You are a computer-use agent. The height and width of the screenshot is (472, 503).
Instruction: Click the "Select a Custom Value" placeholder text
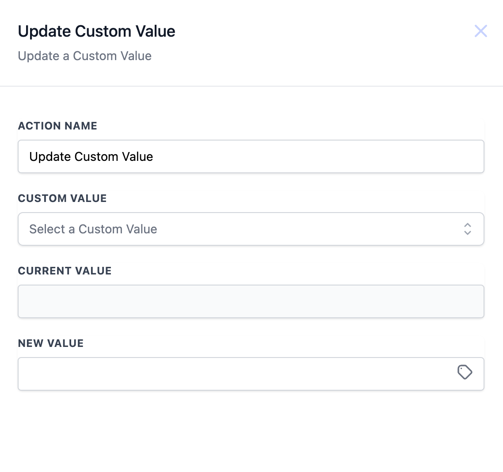pos(93,229)
